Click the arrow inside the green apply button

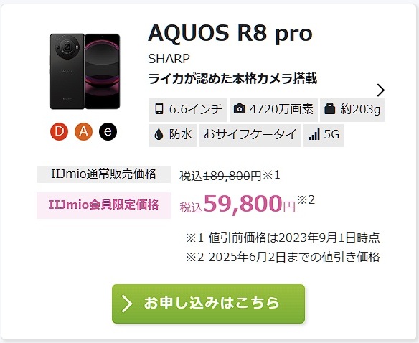point(127,304)
